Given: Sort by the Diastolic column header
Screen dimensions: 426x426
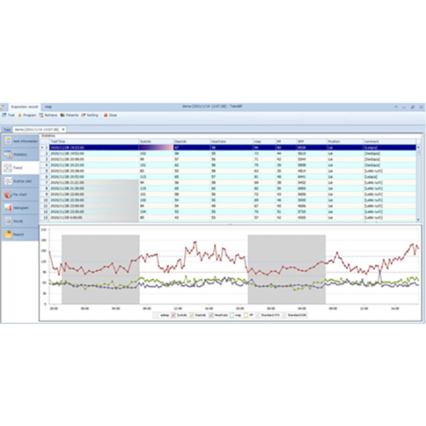Looking at the screenshot, I should coord(192,142).
